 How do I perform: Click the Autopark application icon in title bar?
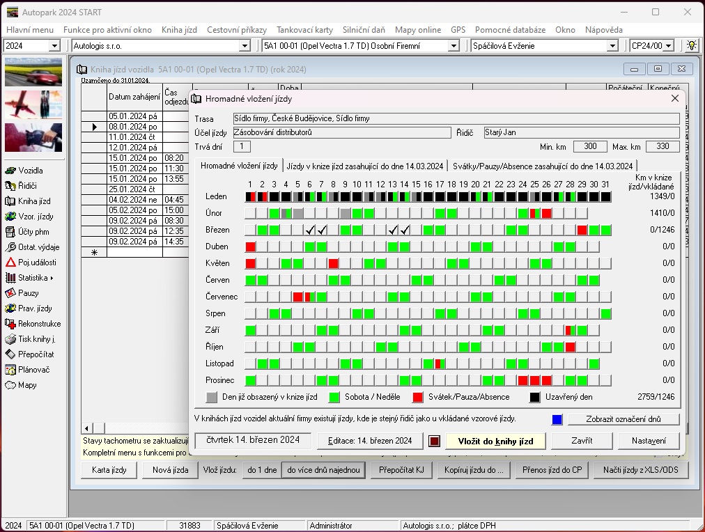point(13,12)
